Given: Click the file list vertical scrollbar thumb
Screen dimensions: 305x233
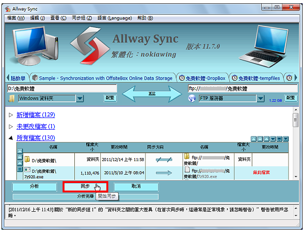Looking at the screenshot, I should point(296,120).
